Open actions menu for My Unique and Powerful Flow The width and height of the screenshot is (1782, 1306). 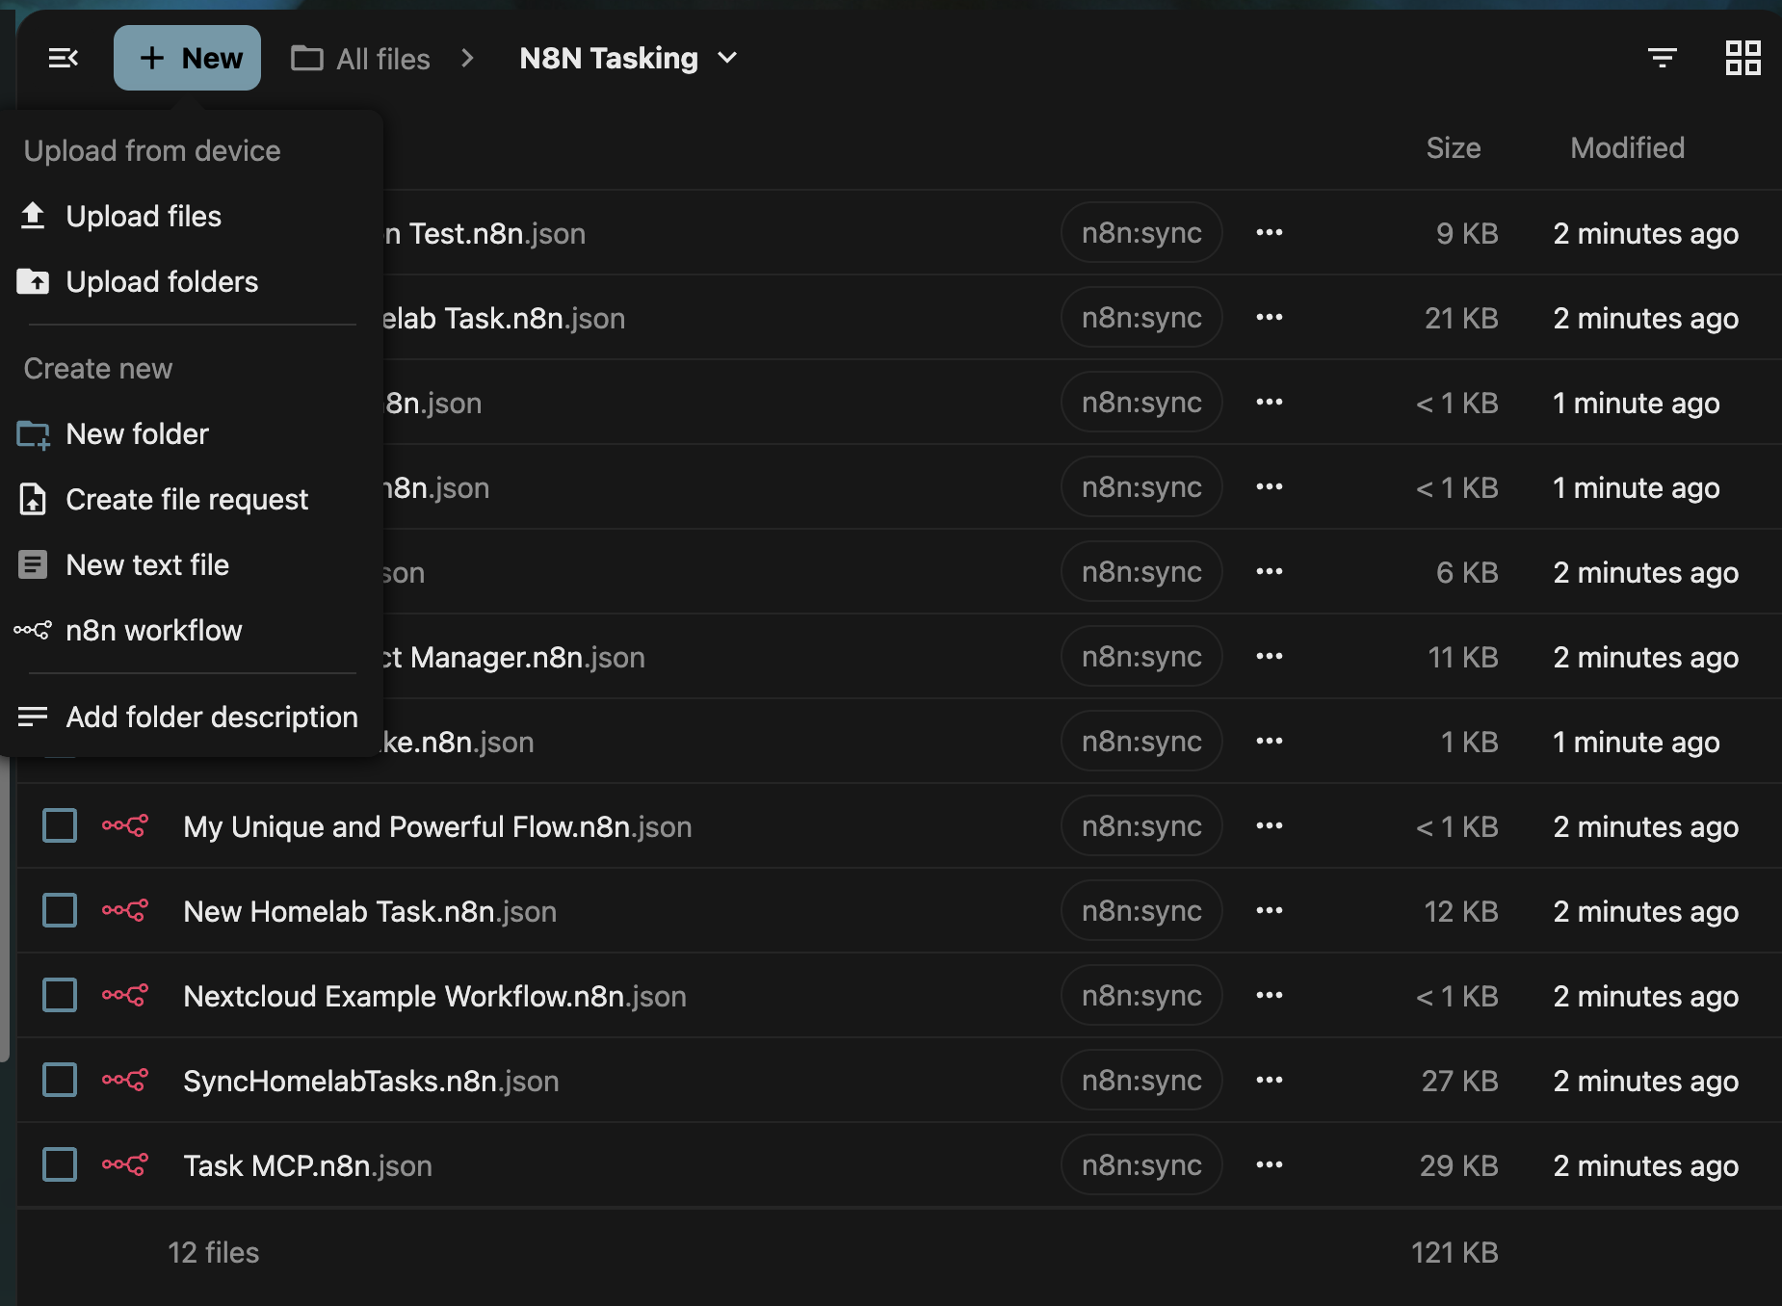pyautogui.click(x=1270, y=825)
